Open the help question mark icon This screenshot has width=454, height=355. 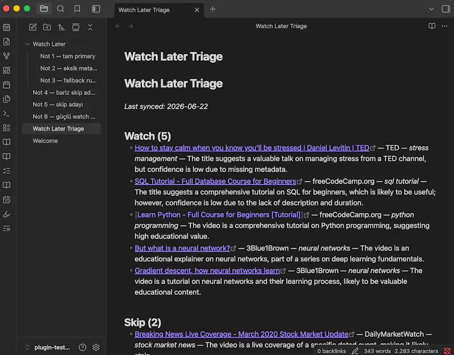82,347
